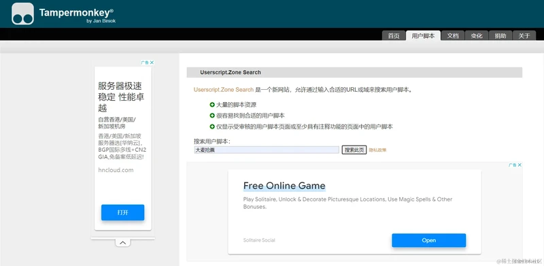The width and height of the screenshot is (544, 266).
Task: Collapse the left ad using chevron arrow
Action: pos(122,243)
